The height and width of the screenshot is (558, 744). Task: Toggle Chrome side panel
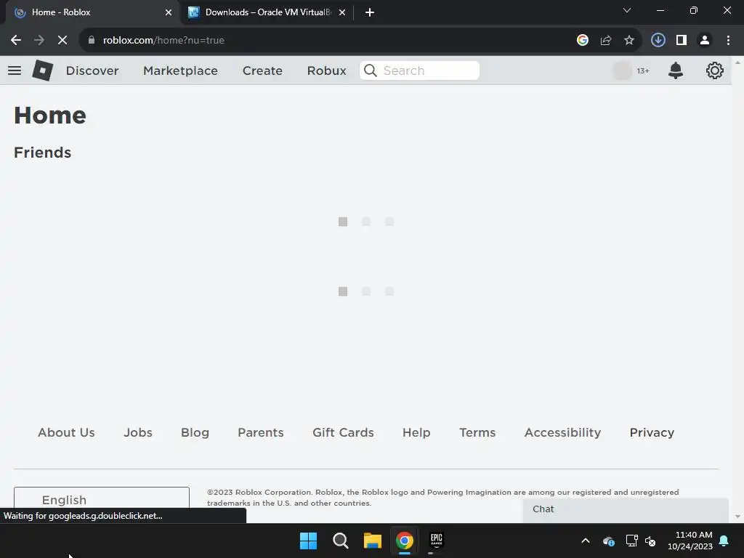(682, 41)
